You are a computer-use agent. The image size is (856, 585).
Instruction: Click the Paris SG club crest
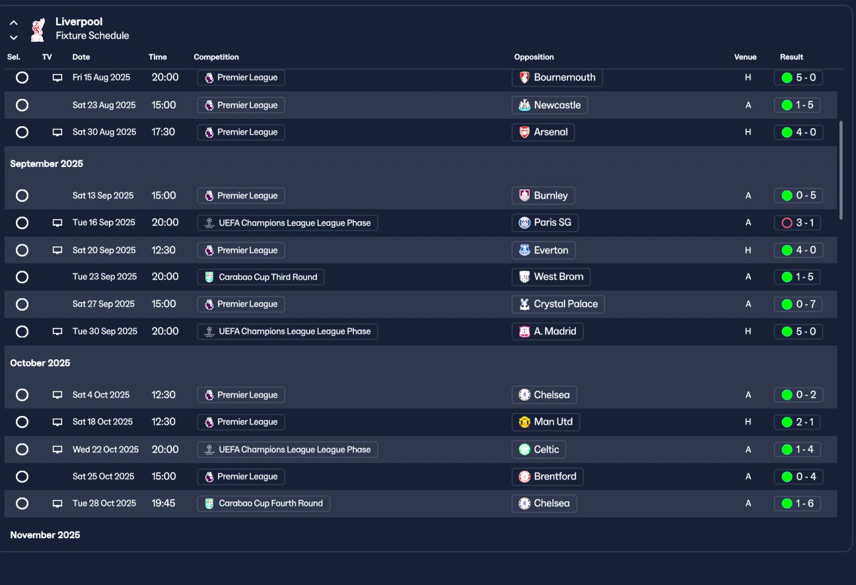[x=525, y=223]
